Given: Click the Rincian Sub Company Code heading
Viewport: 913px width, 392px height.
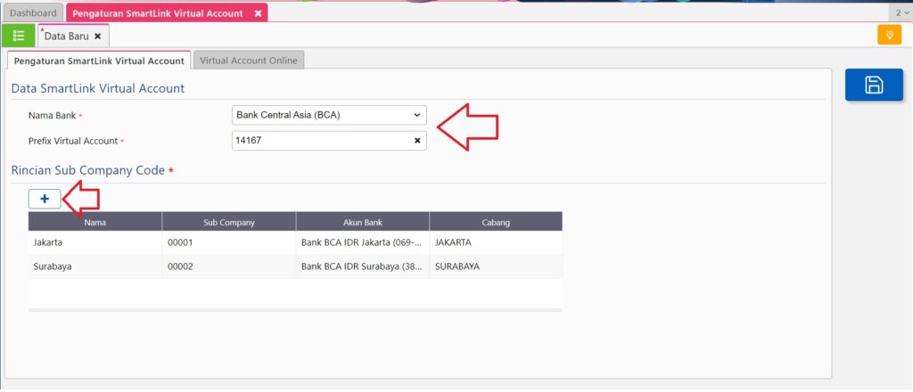Looking at the screenshot, I should coord(88,170).
